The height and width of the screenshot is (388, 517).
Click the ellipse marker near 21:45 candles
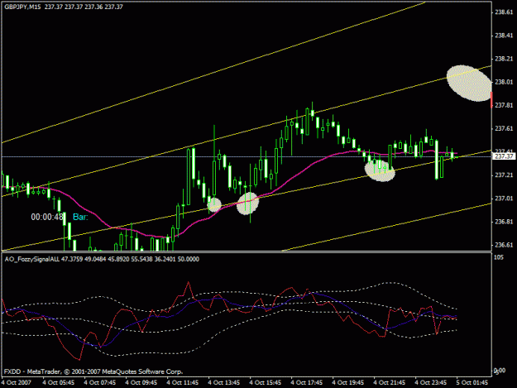[x=380, y=170]
